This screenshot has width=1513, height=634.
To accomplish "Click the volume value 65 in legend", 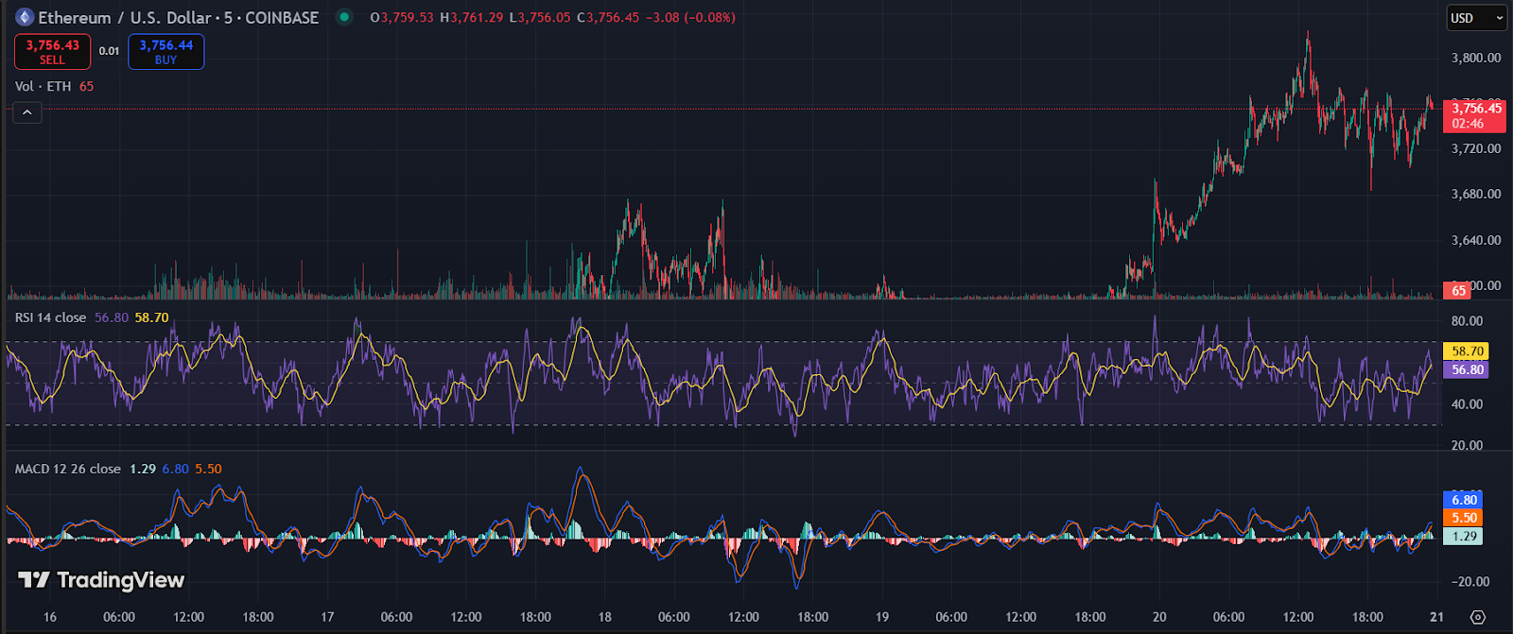I will click(86, 86).
